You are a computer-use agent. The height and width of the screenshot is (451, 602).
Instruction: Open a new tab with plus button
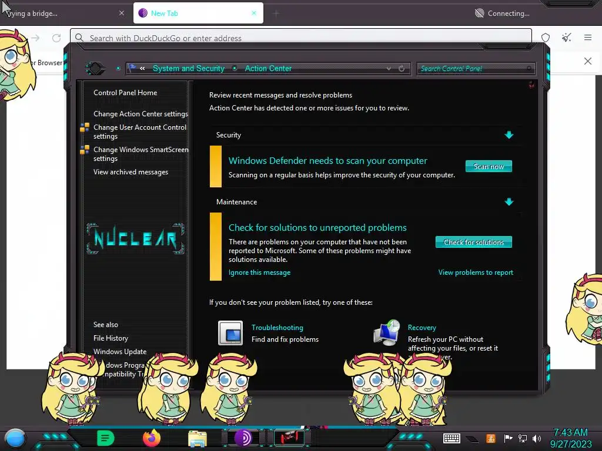point(276,14)
